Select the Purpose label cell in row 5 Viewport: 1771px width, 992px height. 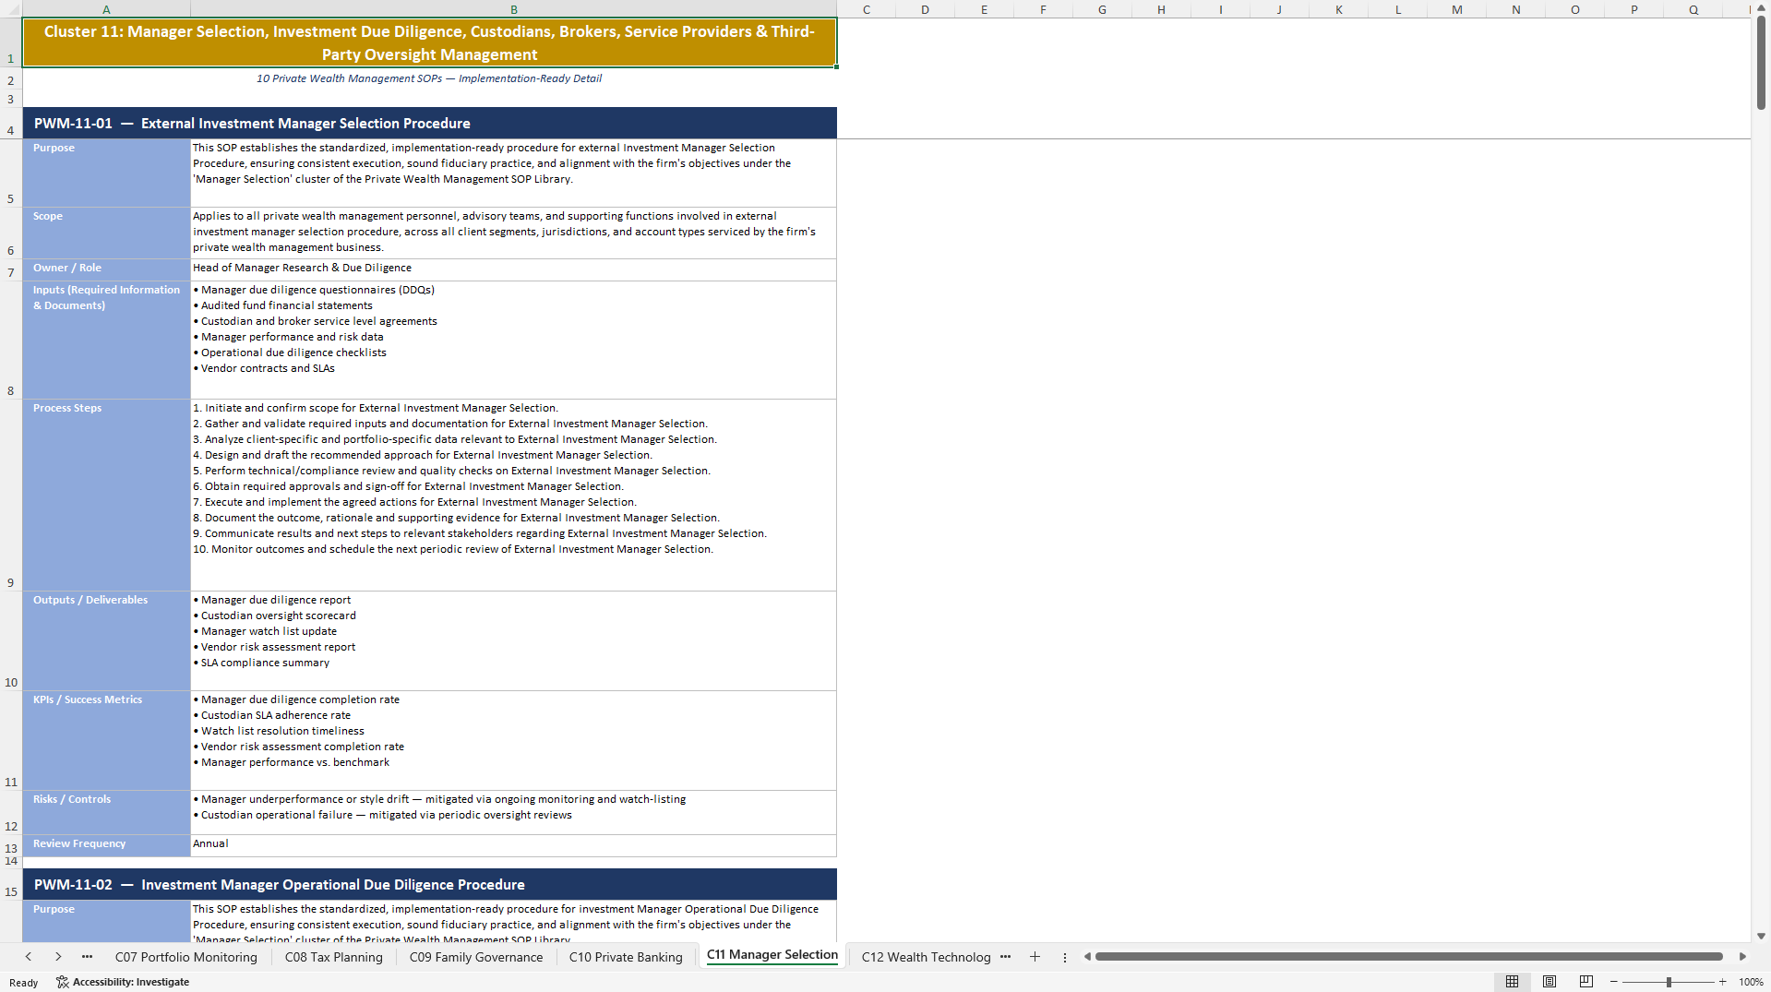(106, 173)
